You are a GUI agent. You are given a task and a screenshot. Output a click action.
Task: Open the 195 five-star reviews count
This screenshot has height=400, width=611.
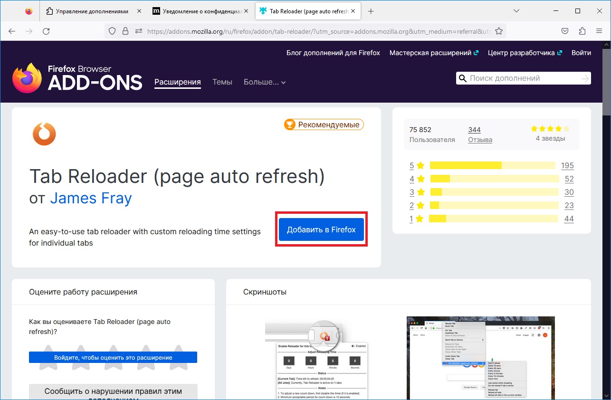tap(567, 165)
